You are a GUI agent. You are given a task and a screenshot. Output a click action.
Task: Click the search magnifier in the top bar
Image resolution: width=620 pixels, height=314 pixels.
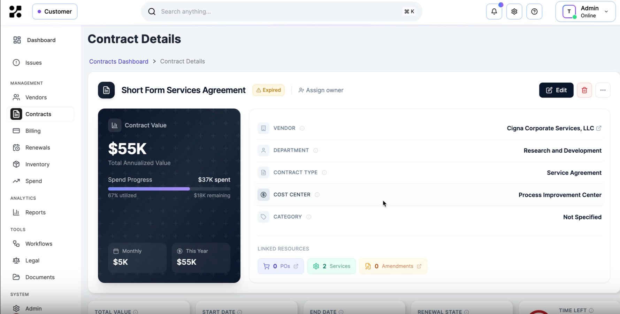coord(152,11)
